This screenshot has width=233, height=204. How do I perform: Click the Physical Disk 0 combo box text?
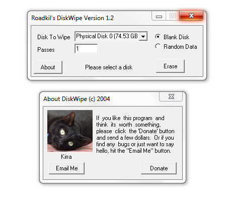(107, 36)
